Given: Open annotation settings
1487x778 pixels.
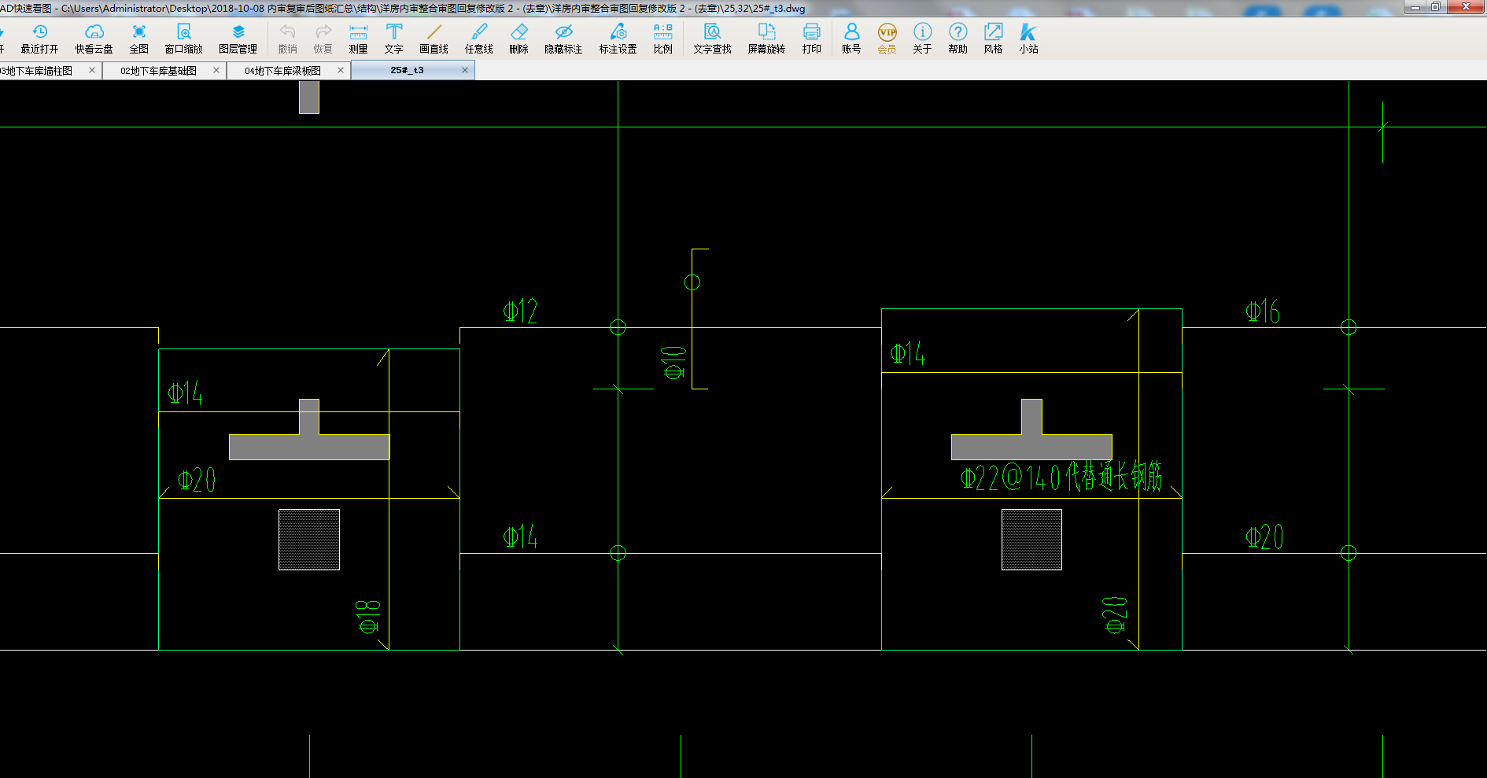Looking at the screenshot, I should coord(618,39).
